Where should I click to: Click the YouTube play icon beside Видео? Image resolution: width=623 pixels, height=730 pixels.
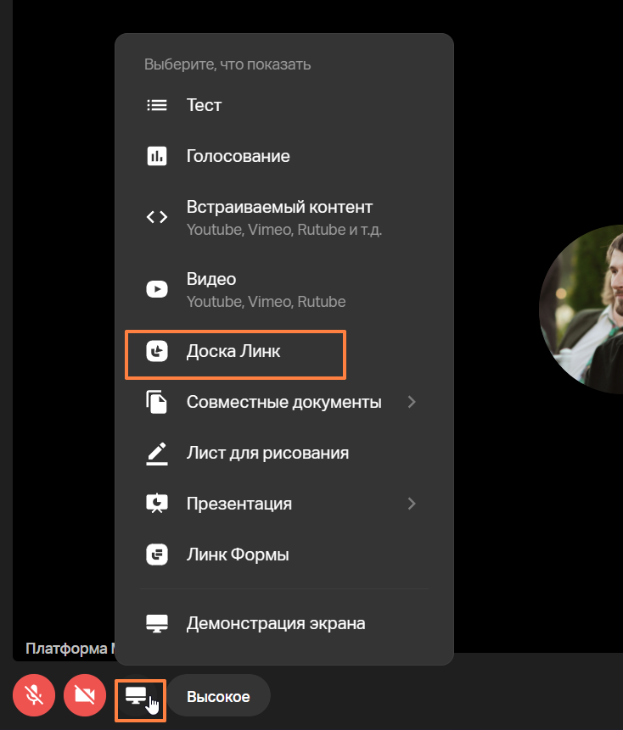point(157,289)
